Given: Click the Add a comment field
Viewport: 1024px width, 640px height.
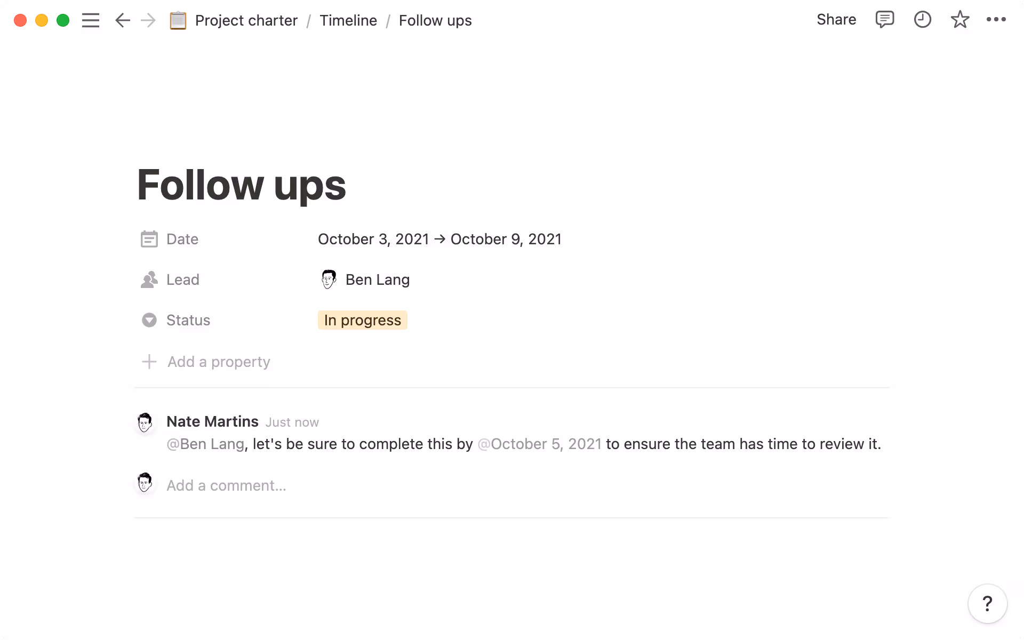Looking at the screenshot, I should (x=227, y=485).
